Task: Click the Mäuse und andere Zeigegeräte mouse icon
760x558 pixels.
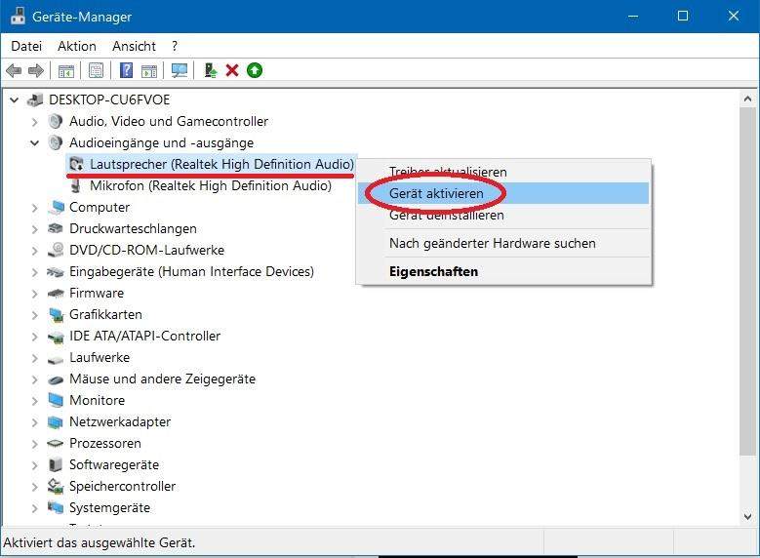Action: (56, 379)
